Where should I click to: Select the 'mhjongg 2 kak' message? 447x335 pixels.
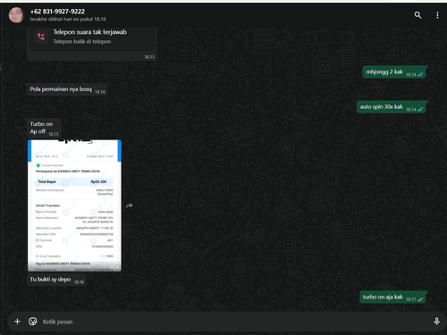[394, 72]
